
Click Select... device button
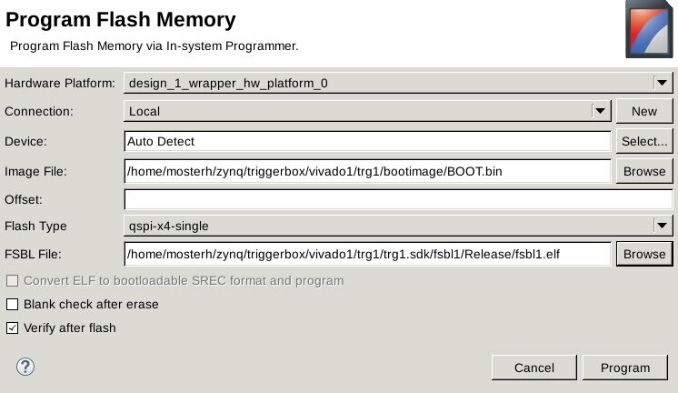[644, 141]
